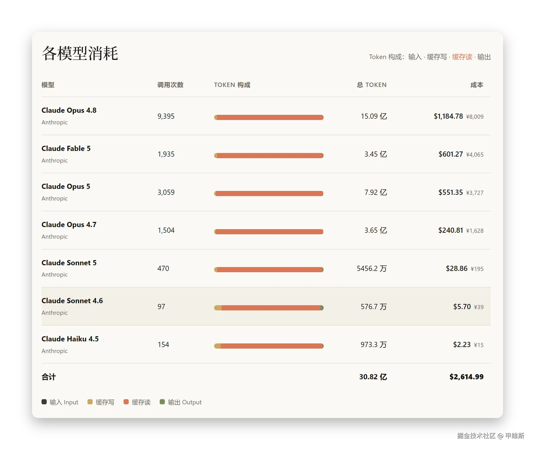The width and height of the screenshot is (535, 450).
Task: Click the 调用次数 column header
Action: pyautogui.click(x=171, y=85)
